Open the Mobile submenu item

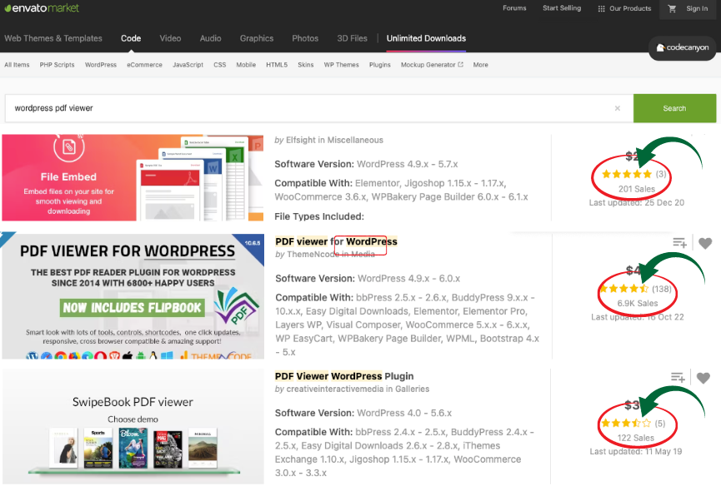pyautogui.click(x=246, y=65)
